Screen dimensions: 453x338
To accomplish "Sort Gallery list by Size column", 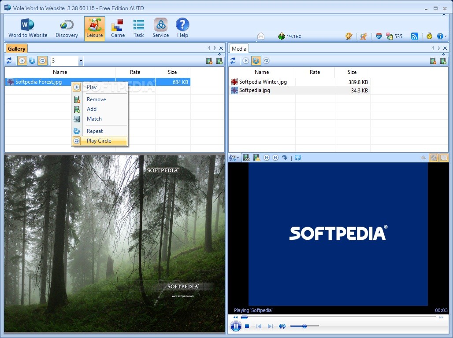I will [172, 72].
